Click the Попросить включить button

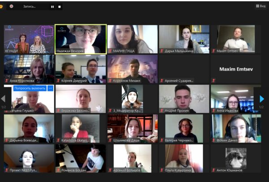30,88
